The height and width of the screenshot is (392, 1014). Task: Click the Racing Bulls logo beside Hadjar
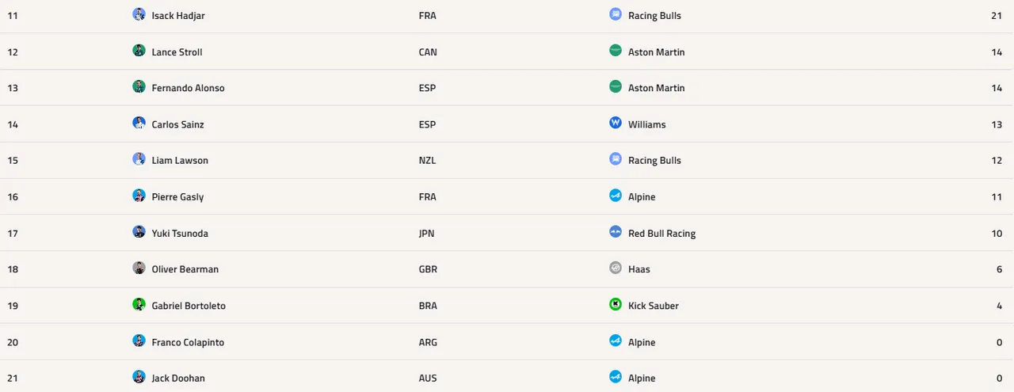[616, 14]
